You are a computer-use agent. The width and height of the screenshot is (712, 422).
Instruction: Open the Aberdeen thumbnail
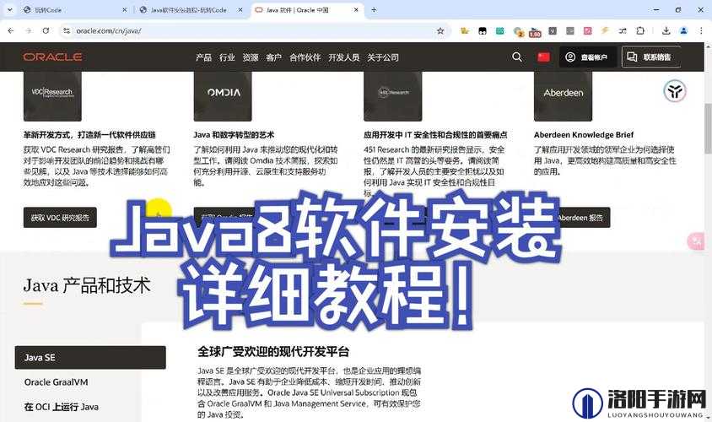click(x=563, y=96)
